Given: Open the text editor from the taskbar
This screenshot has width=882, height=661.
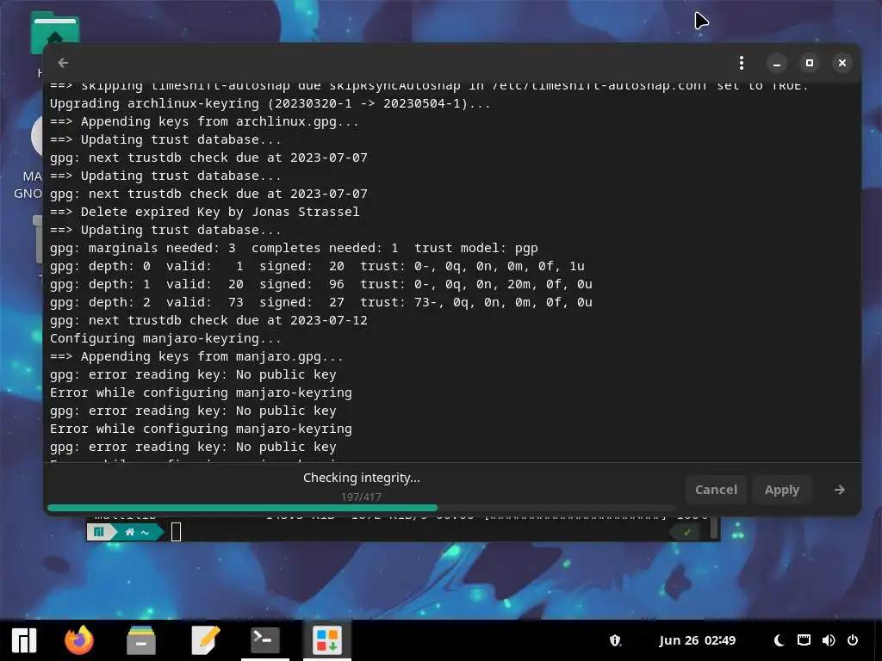Looking at the screenshot, I should [205, 640].
